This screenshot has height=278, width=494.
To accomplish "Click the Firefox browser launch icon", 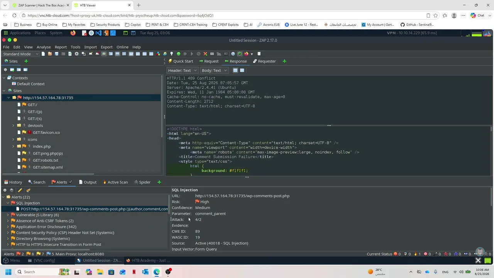I will point(246,54).
